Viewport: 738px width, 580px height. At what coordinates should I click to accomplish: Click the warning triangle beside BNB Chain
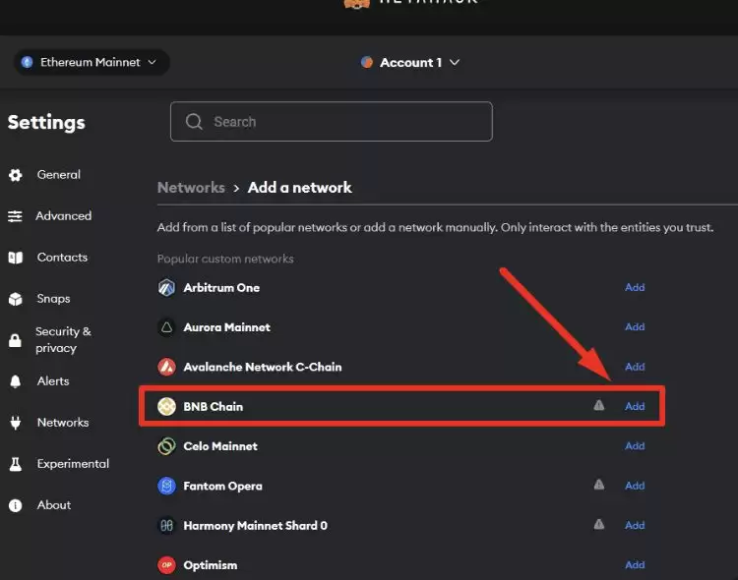pyautogui.click(x=598, y=406)
